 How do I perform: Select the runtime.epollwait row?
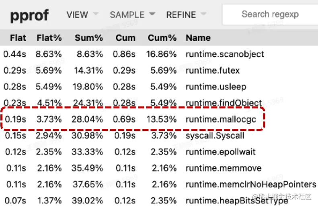[x=220, y=152]
